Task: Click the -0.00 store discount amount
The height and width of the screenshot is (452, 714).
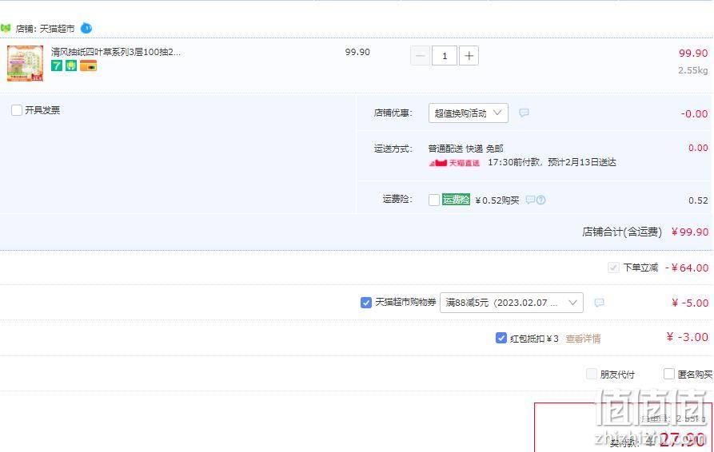Action: [695, 113]
